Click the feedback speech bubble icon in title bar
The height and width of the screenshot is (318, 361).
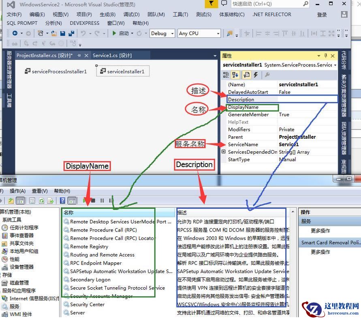pyautogui.click(x=224, y=3)
